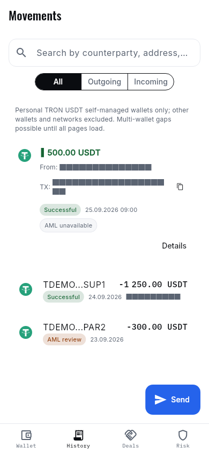Screen dimensions: 209x454
Task: Focus the counterparty search field
Action: [104, 53]
